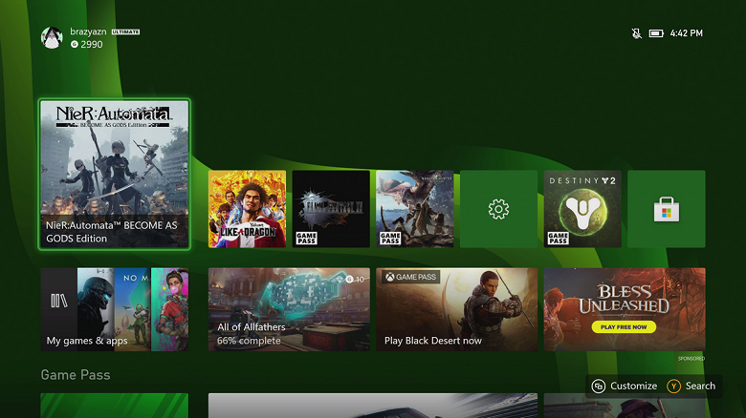Open the Microsoft Store tile
The width and height of the screenshot is (746, 418).
[667, 209]
